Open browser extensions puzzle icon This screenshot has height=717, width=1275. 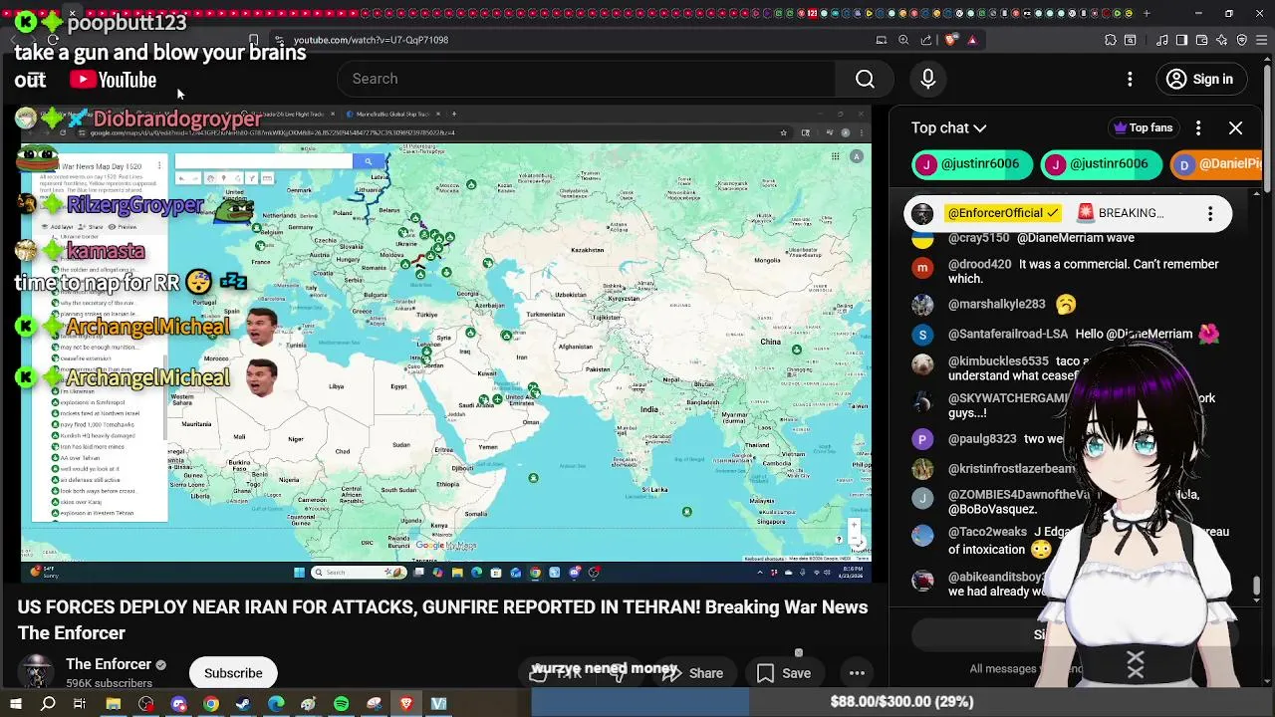(x=1111, y=40)
